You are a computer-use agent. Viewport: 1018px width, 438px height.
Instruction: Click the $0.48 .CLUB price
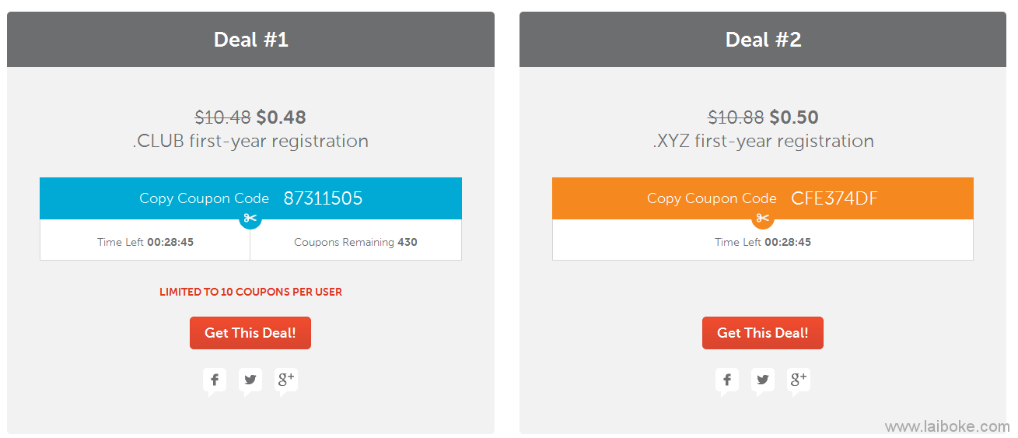pos(281,117)
